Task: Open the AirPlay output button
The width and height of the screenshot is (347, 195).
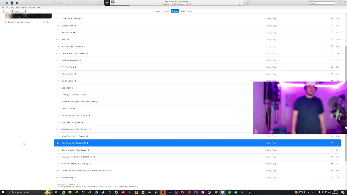Action: (100, 3)
